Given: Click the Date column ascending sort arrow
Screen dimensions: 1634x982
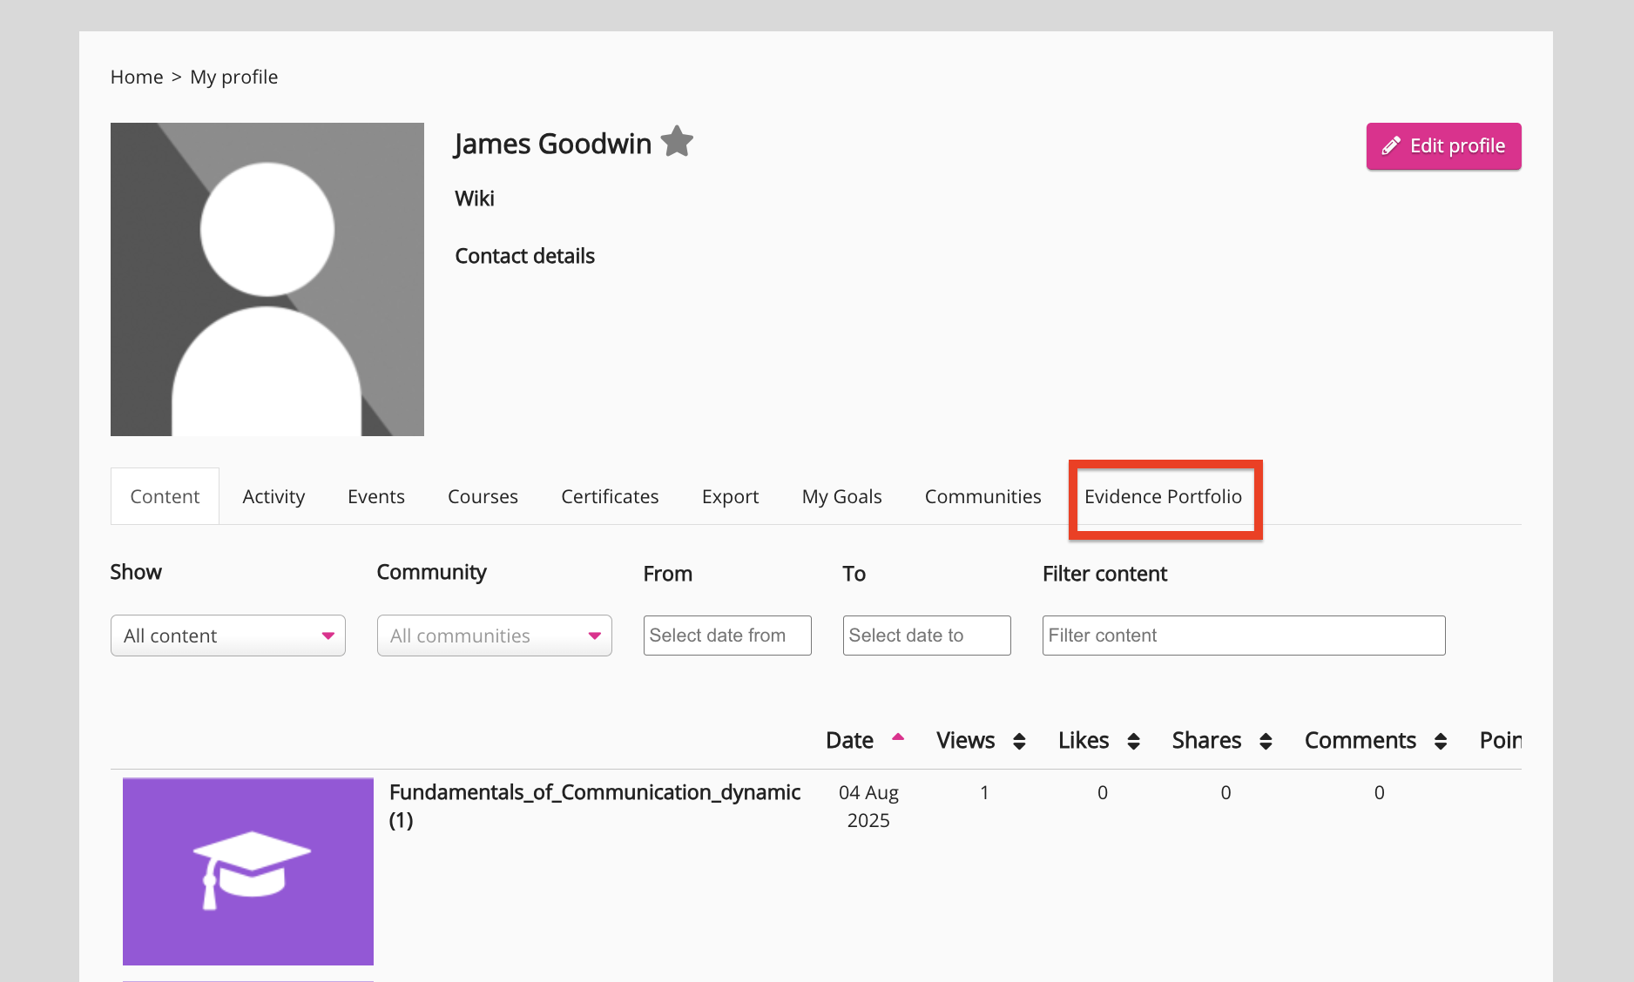Looking at the screenshot, I should tap(899, 736).
